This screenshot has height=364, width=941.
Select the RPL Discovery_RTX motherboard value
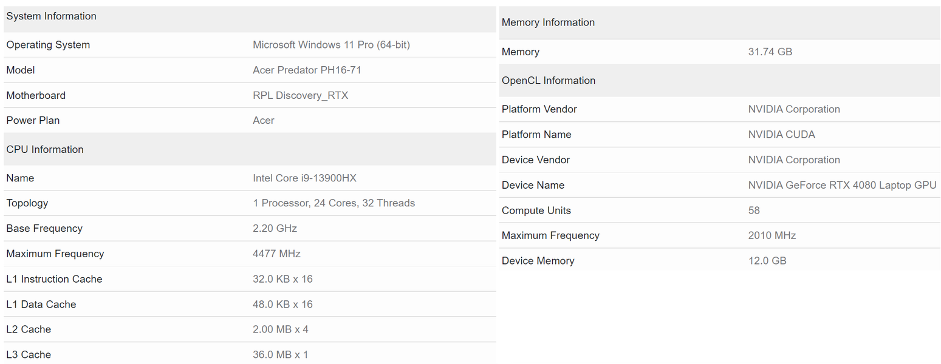coord(300,95)
